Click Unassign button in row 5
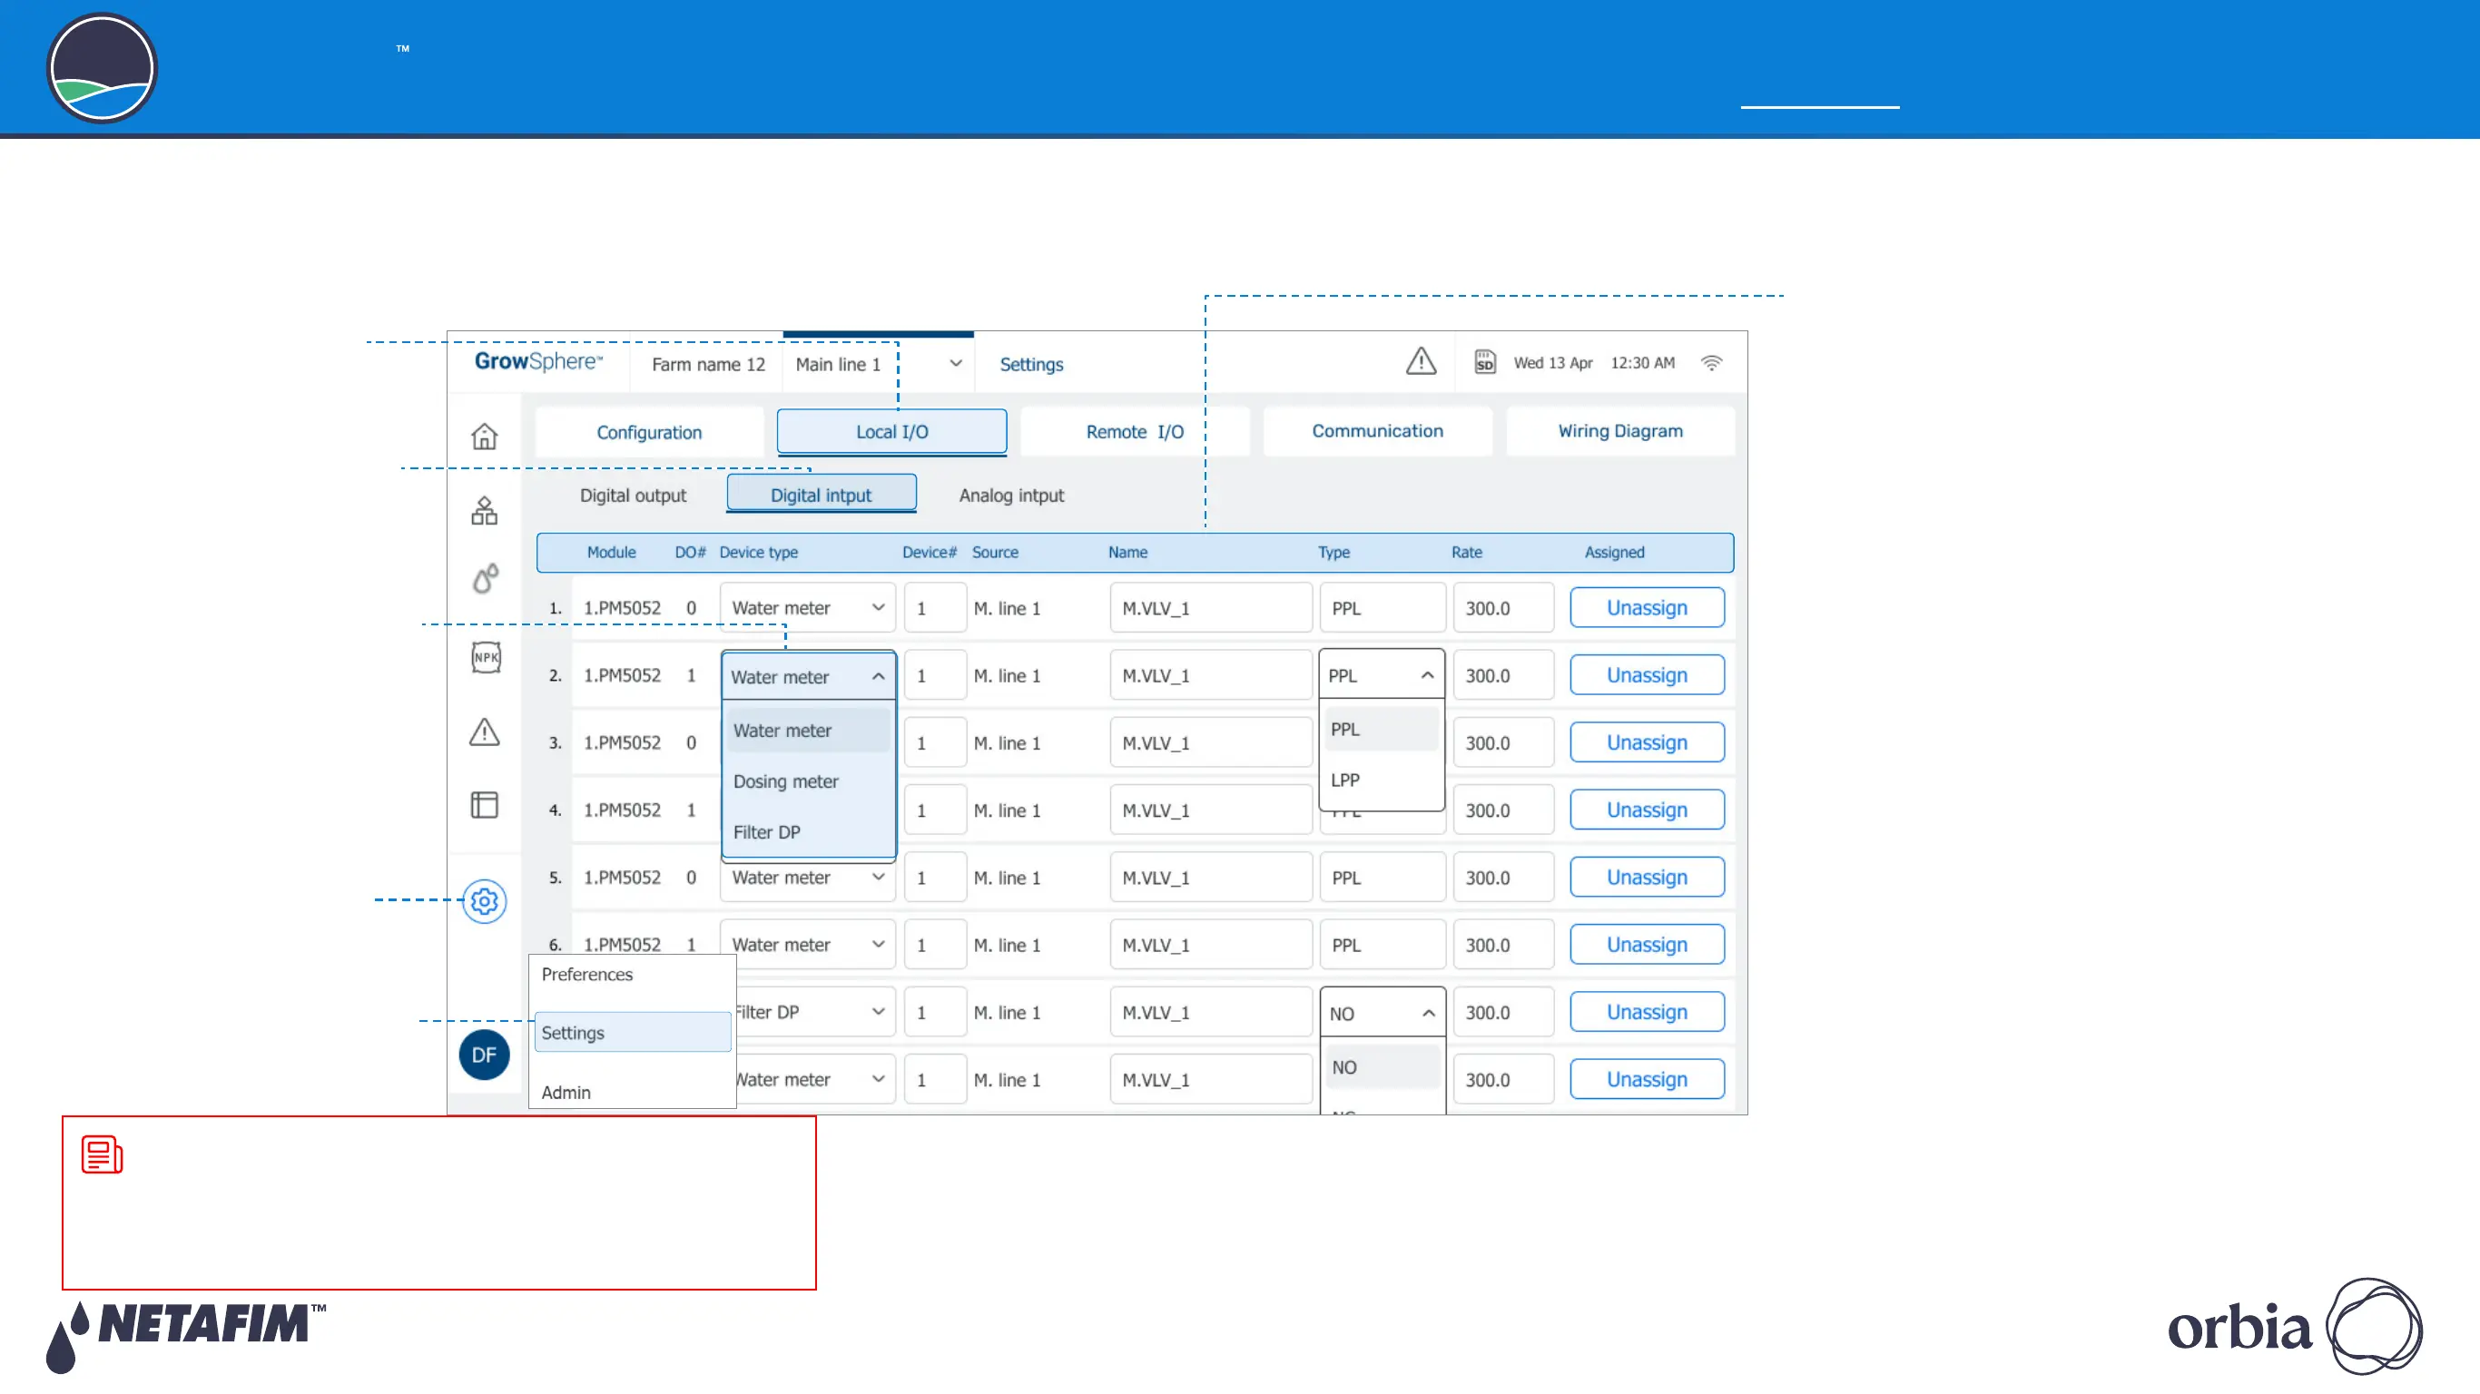2480x1394 pixels. [x=1647, y=877]
